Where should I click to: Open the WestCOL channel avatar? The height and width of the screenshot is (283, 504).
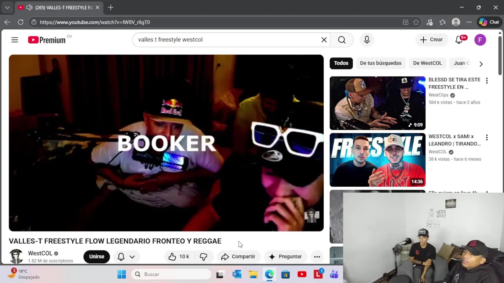point(16,257)
